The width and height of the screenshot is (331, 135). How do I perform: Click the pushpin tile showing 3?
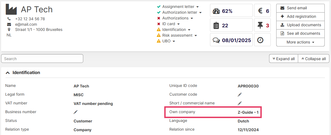click(x=262, y=25)
